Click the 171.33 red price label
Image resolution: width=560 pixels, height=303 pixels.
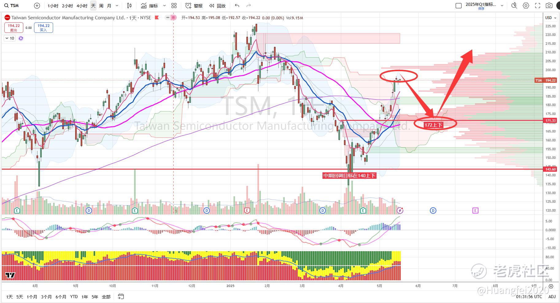[550, 121]
